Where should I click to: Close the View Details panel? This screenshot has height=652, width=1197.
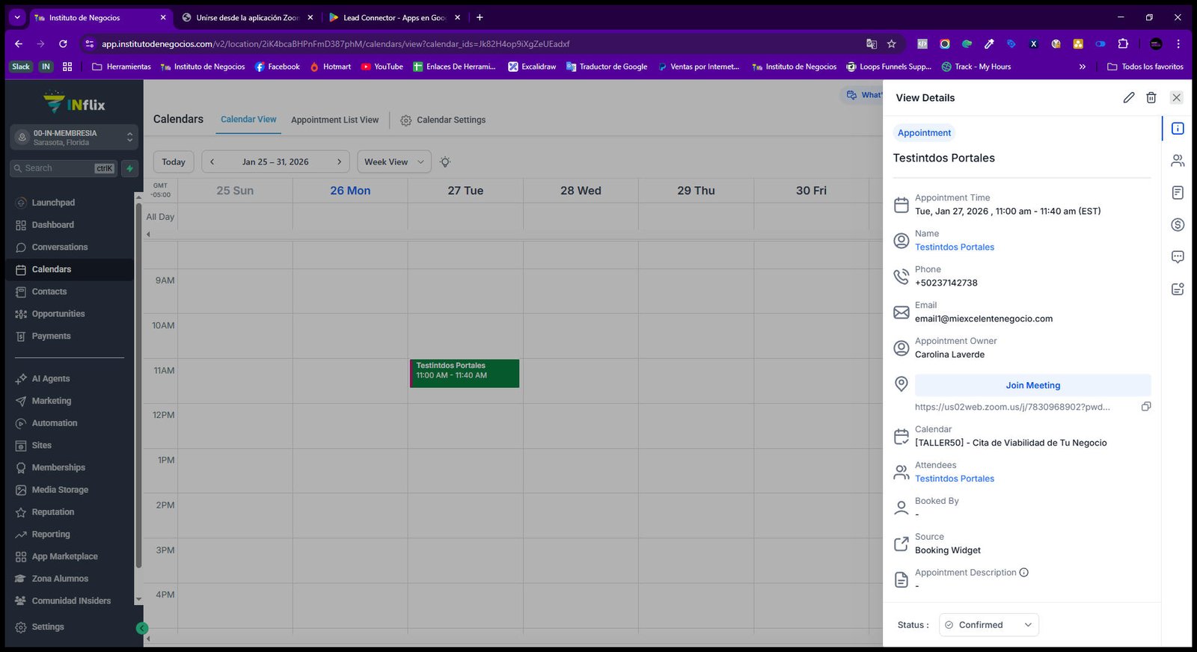coord(1177,98)
